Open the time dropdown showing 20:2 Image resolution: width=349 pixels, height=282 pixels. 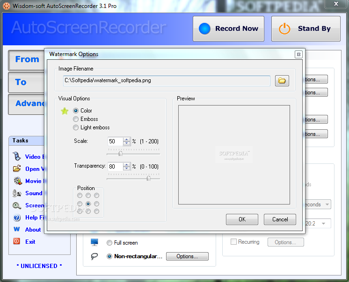(324, 224)
